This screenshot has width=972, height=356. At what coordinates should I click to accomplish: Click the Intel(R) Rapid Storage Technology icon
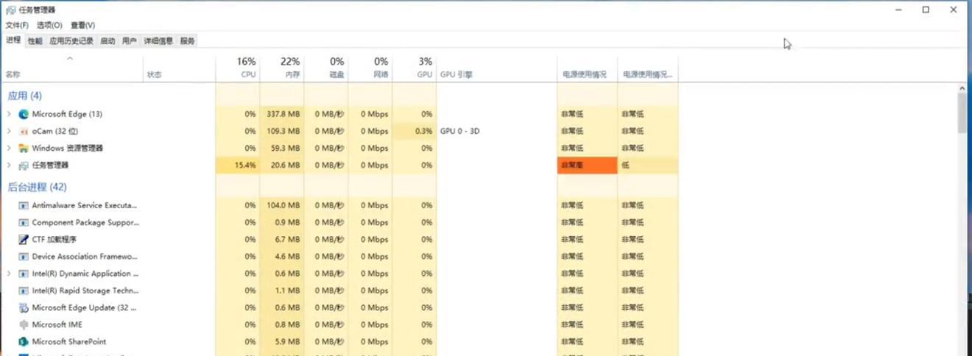click(24, 291)
